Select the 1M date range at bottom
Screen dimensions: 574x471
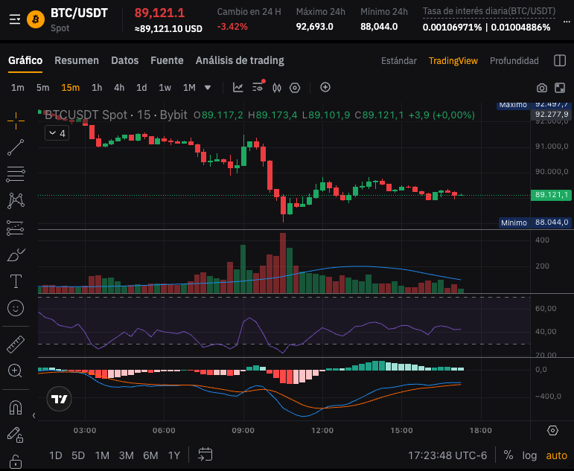click(x=102, y=455)
